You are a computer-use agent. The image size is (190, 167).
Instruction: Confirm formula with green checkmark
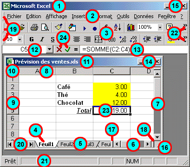[67, 50]
